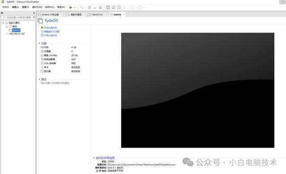Toggle the thumbnail bar view icon
The width and height of the screenshot is (286, 174).
pos(114,8)
